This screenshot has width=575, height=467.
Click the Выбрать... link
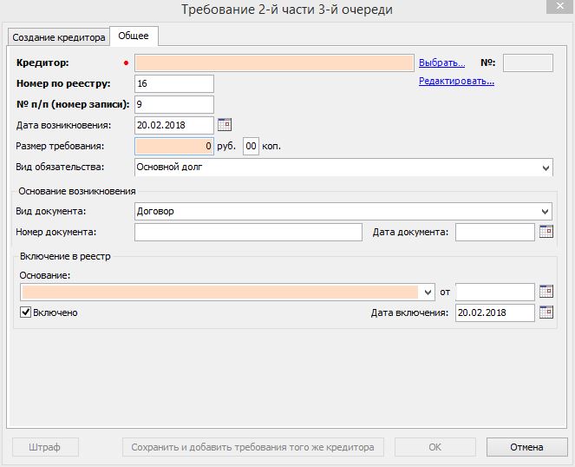pyautogui.click(x=442, y=62)
